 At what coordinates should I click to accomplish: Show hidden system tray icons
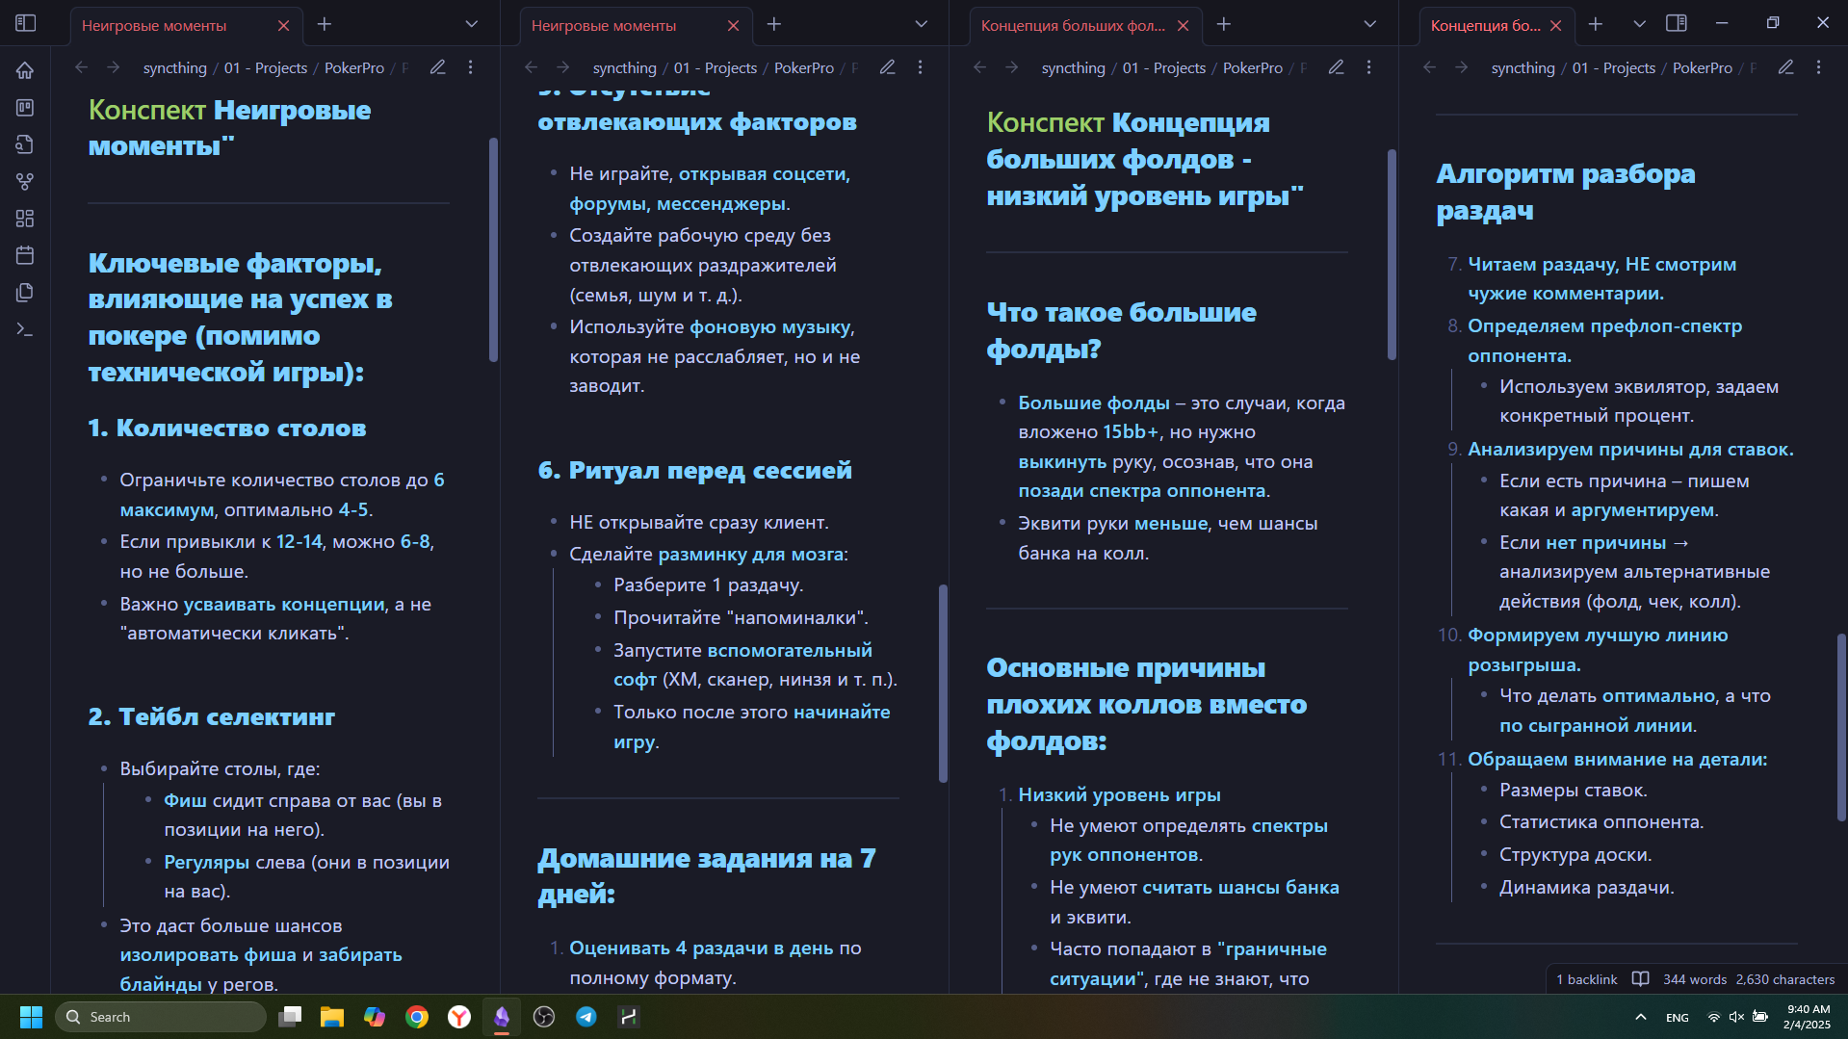[1641, 1017]
